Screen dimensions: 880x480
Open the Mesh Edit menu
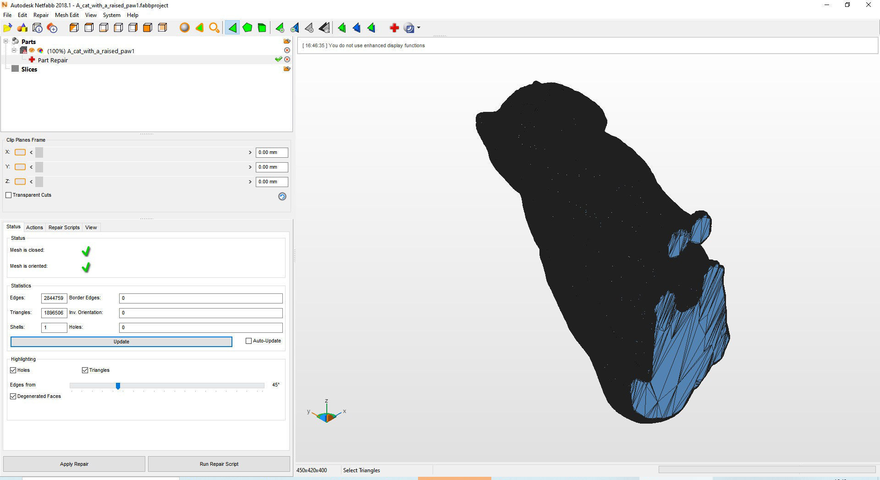pos(67,15)
